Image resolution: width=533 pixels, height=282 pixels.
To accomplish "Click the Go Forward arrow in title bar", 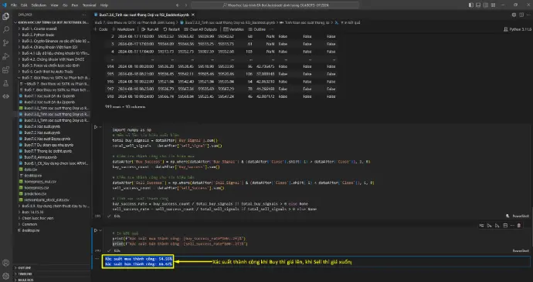I will point(185,5).
